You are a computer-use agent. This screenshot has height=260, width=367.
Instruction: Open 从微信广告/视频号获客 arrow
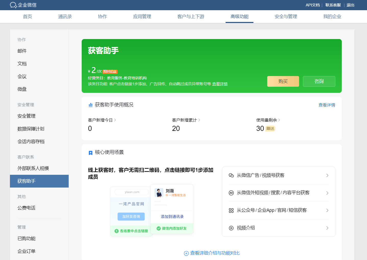327,175
